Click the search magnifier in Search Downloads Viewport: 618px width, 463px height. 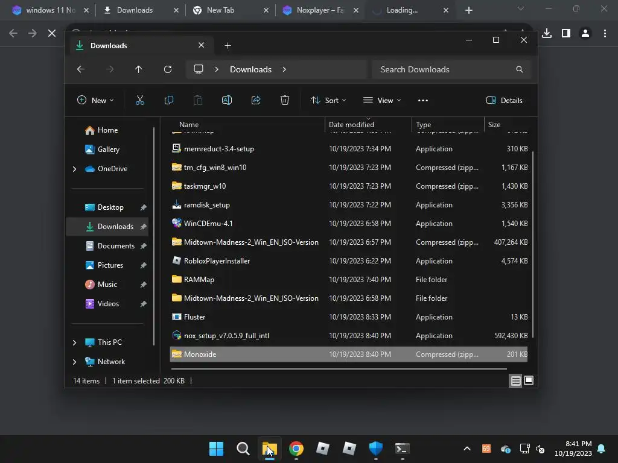coord(520,69)
